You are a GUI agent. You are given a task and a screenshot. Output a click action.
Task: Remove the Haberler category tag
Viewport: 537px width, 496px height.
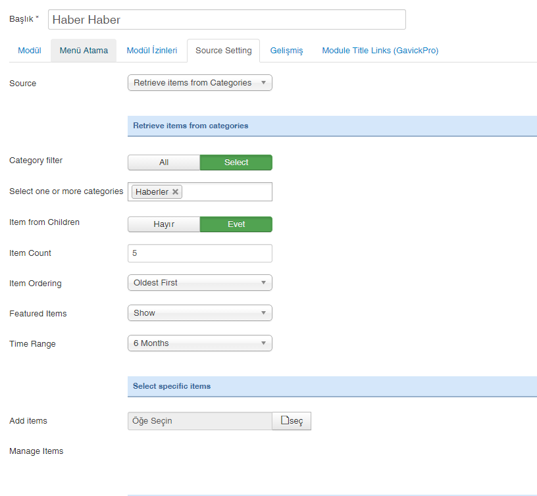click(176, 192)
